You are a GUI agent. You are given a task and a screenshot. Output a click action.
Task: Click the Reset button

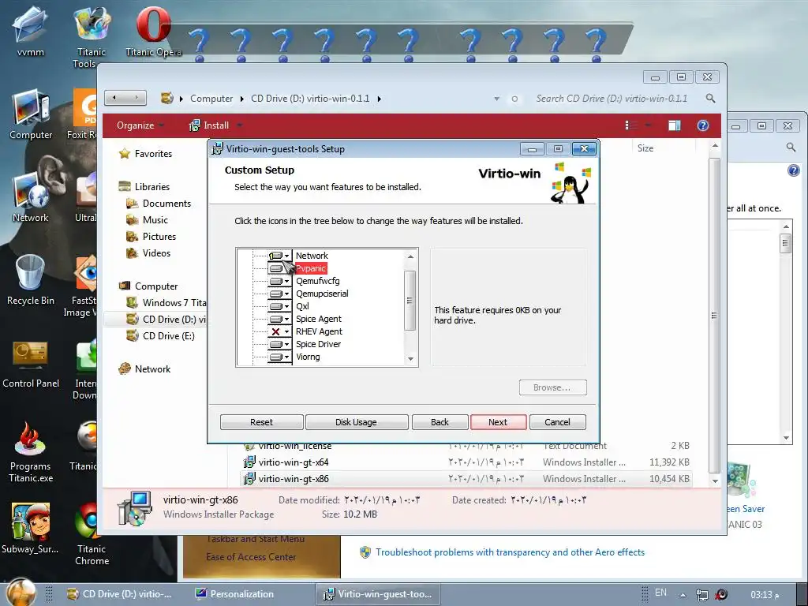pyautogui.click(x=261, y=422)
